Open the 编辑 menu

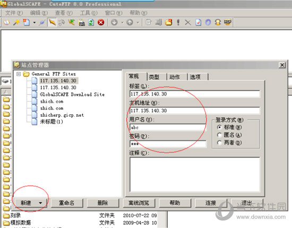39,13
